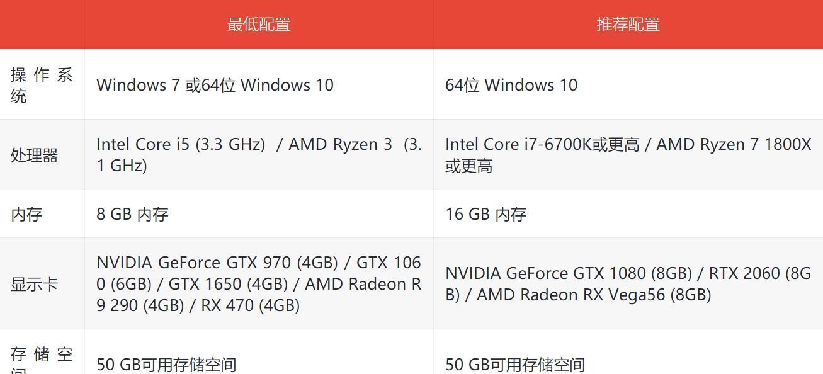Click the 16 GB 内存 cell
Screen dimensions: 823x374
click(x=628, y=214)
